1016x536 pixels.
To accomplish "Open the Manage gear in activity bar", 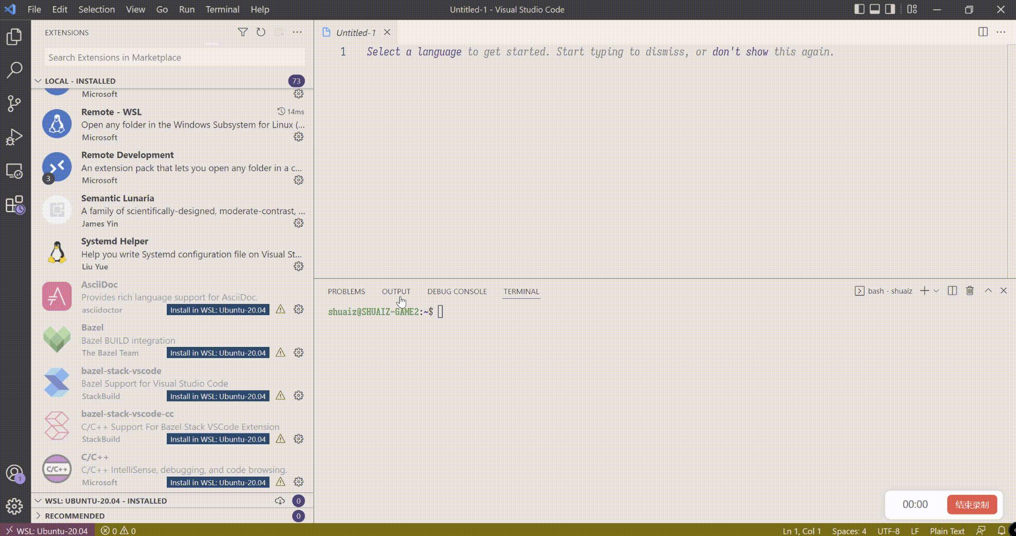I will pyautogui.click(x=14, y=506).
